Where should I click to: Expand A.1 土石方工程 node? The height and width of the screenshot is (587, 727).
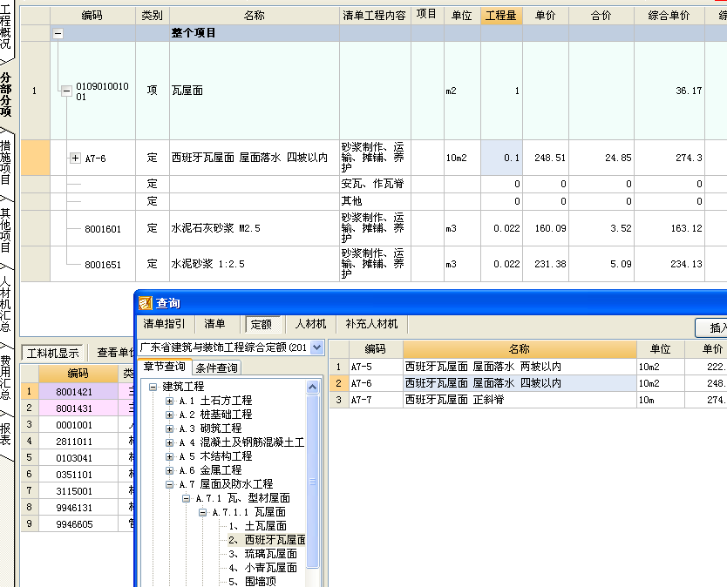170,401
